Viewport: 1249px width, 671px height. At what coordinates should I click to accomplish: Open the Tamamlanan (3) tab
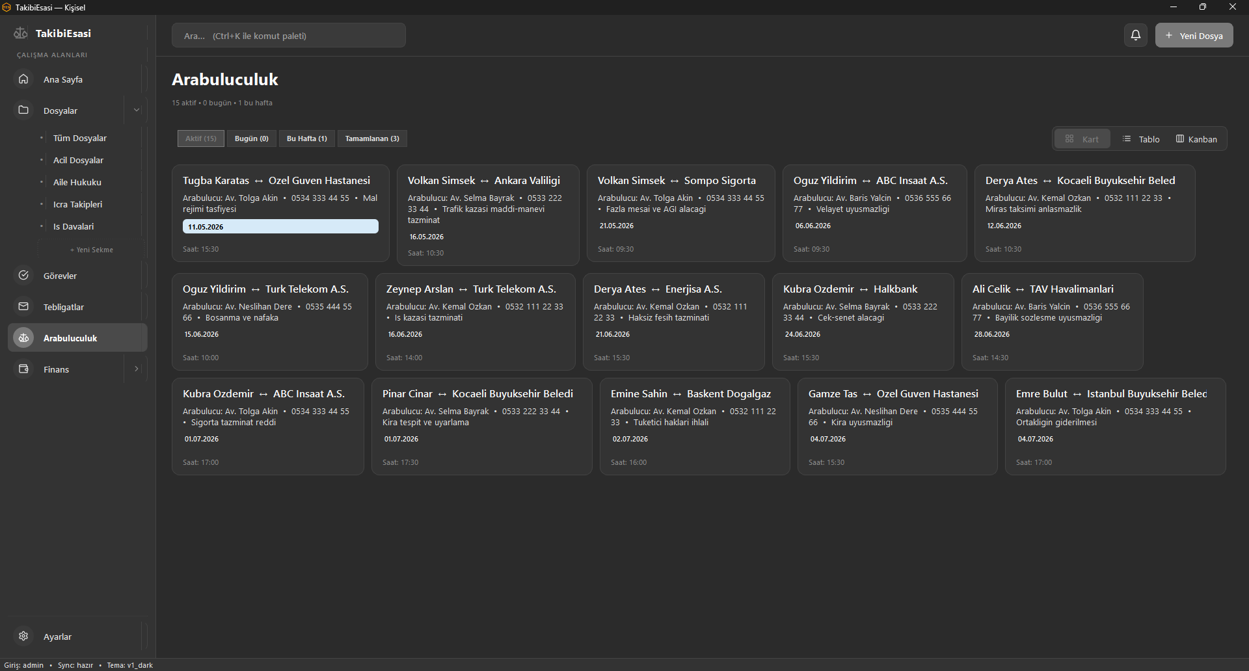tap(372, 138)
